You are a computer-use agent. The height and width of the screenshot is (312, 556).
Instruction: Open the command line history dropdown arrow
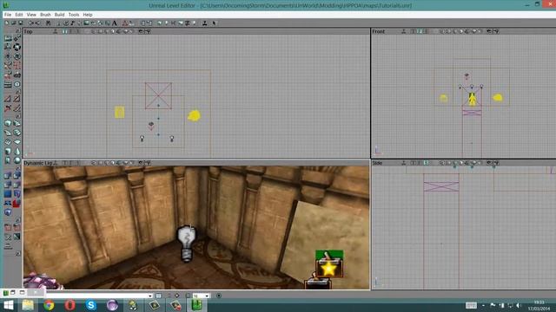[x=150, y=296]
